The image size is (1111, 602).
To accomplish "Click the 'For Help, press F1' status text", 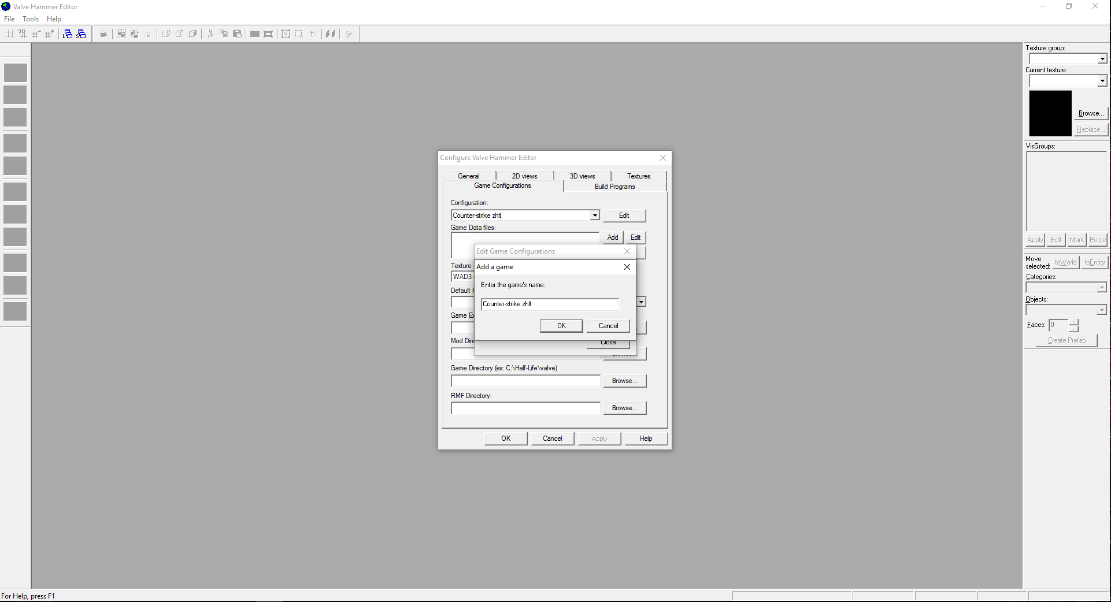I will (28, 596).
